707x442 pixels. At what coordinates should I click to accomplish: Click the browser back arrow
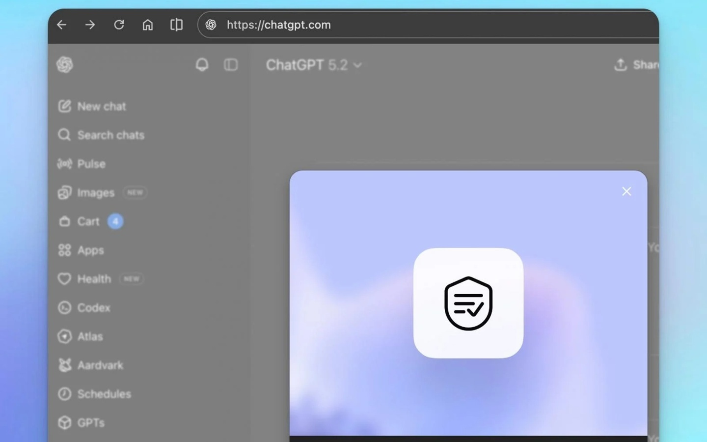[x=62, y=25]
